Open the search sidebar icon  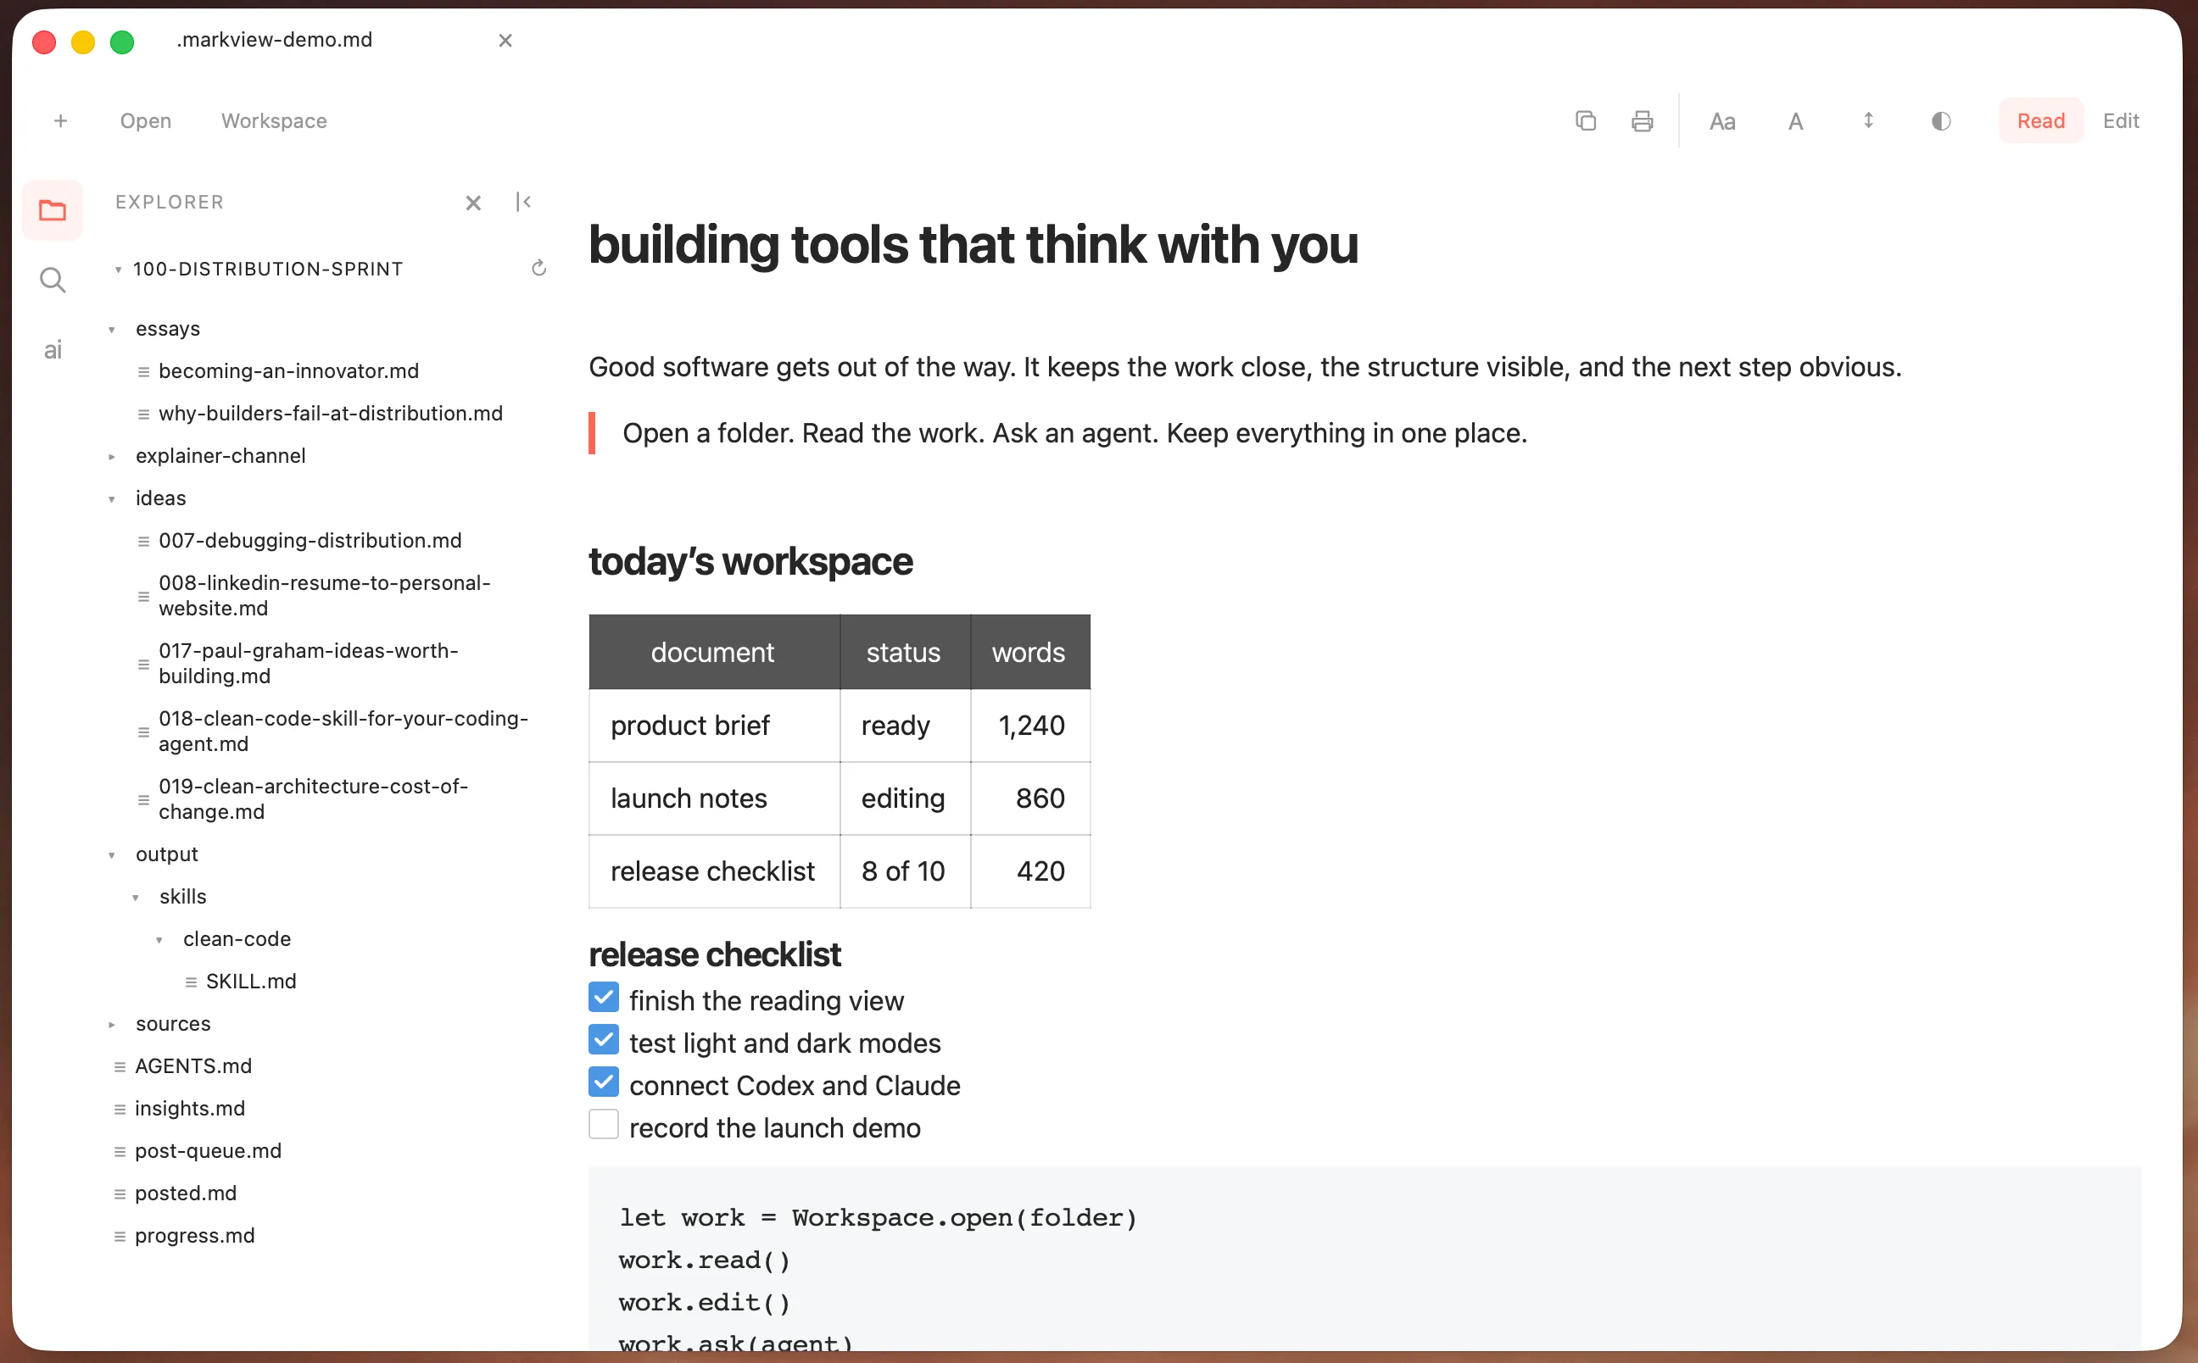[x=53, y=281]
